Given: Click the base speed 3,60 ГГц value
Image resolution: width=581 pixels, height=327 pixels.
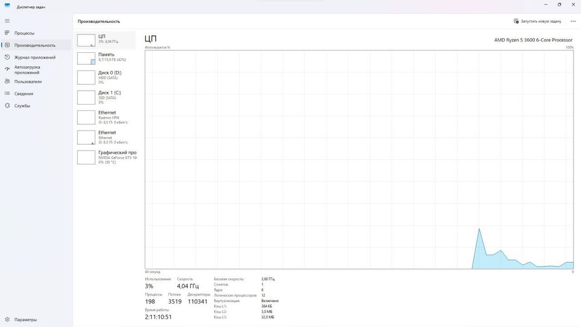Looking at the screenshot, I should tap(268, 279).
